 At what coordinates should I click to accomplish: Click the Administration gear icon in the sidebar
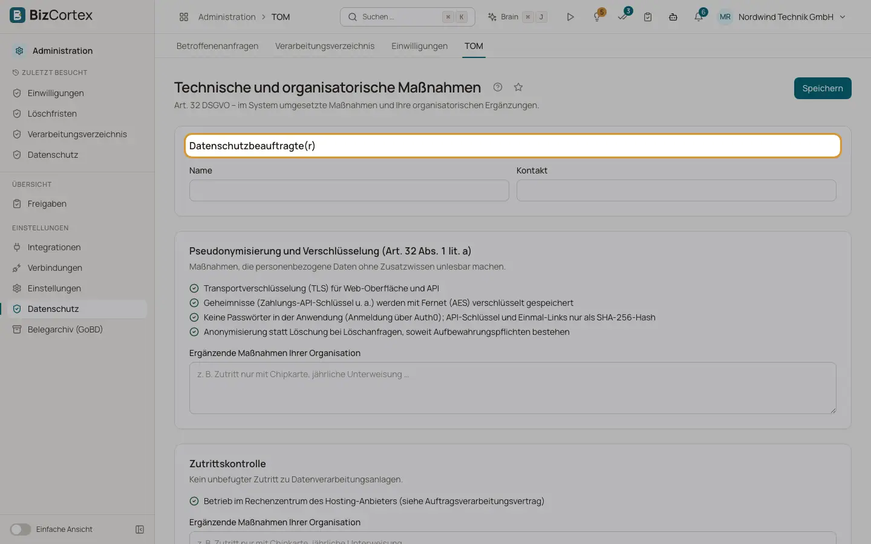click(x=19, y=51)
